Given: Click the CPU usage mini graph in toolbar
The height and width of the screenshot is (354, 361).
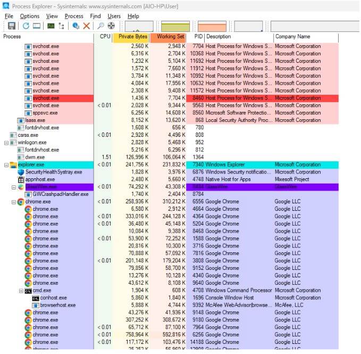Looking at the screenshot, I should click(x=139, y=26).
